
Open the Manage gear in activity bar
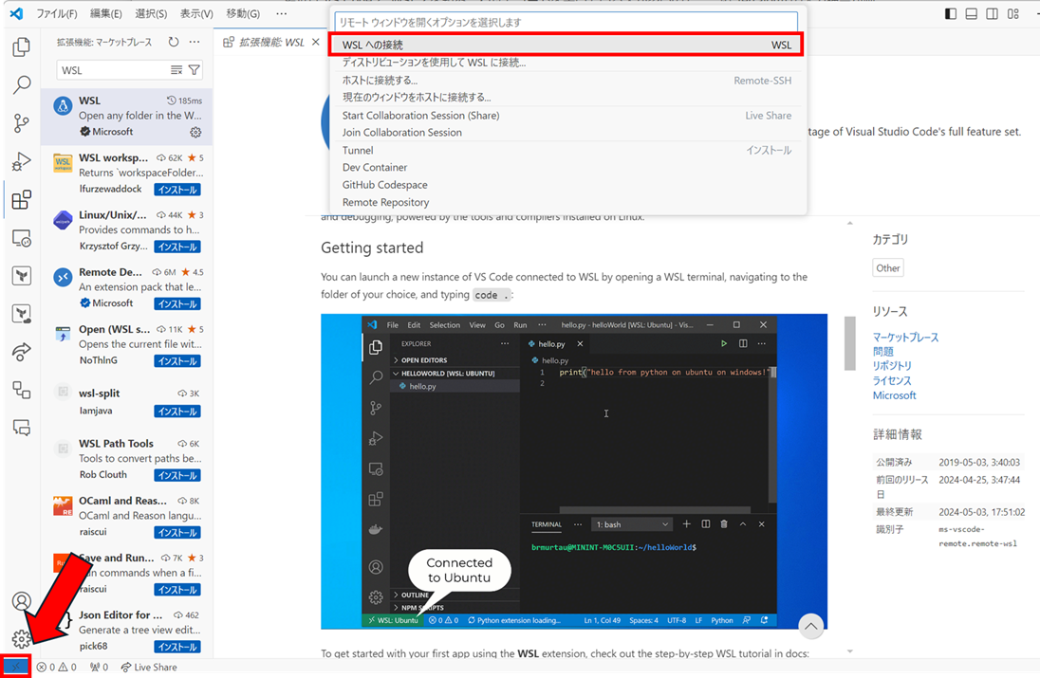21,639
